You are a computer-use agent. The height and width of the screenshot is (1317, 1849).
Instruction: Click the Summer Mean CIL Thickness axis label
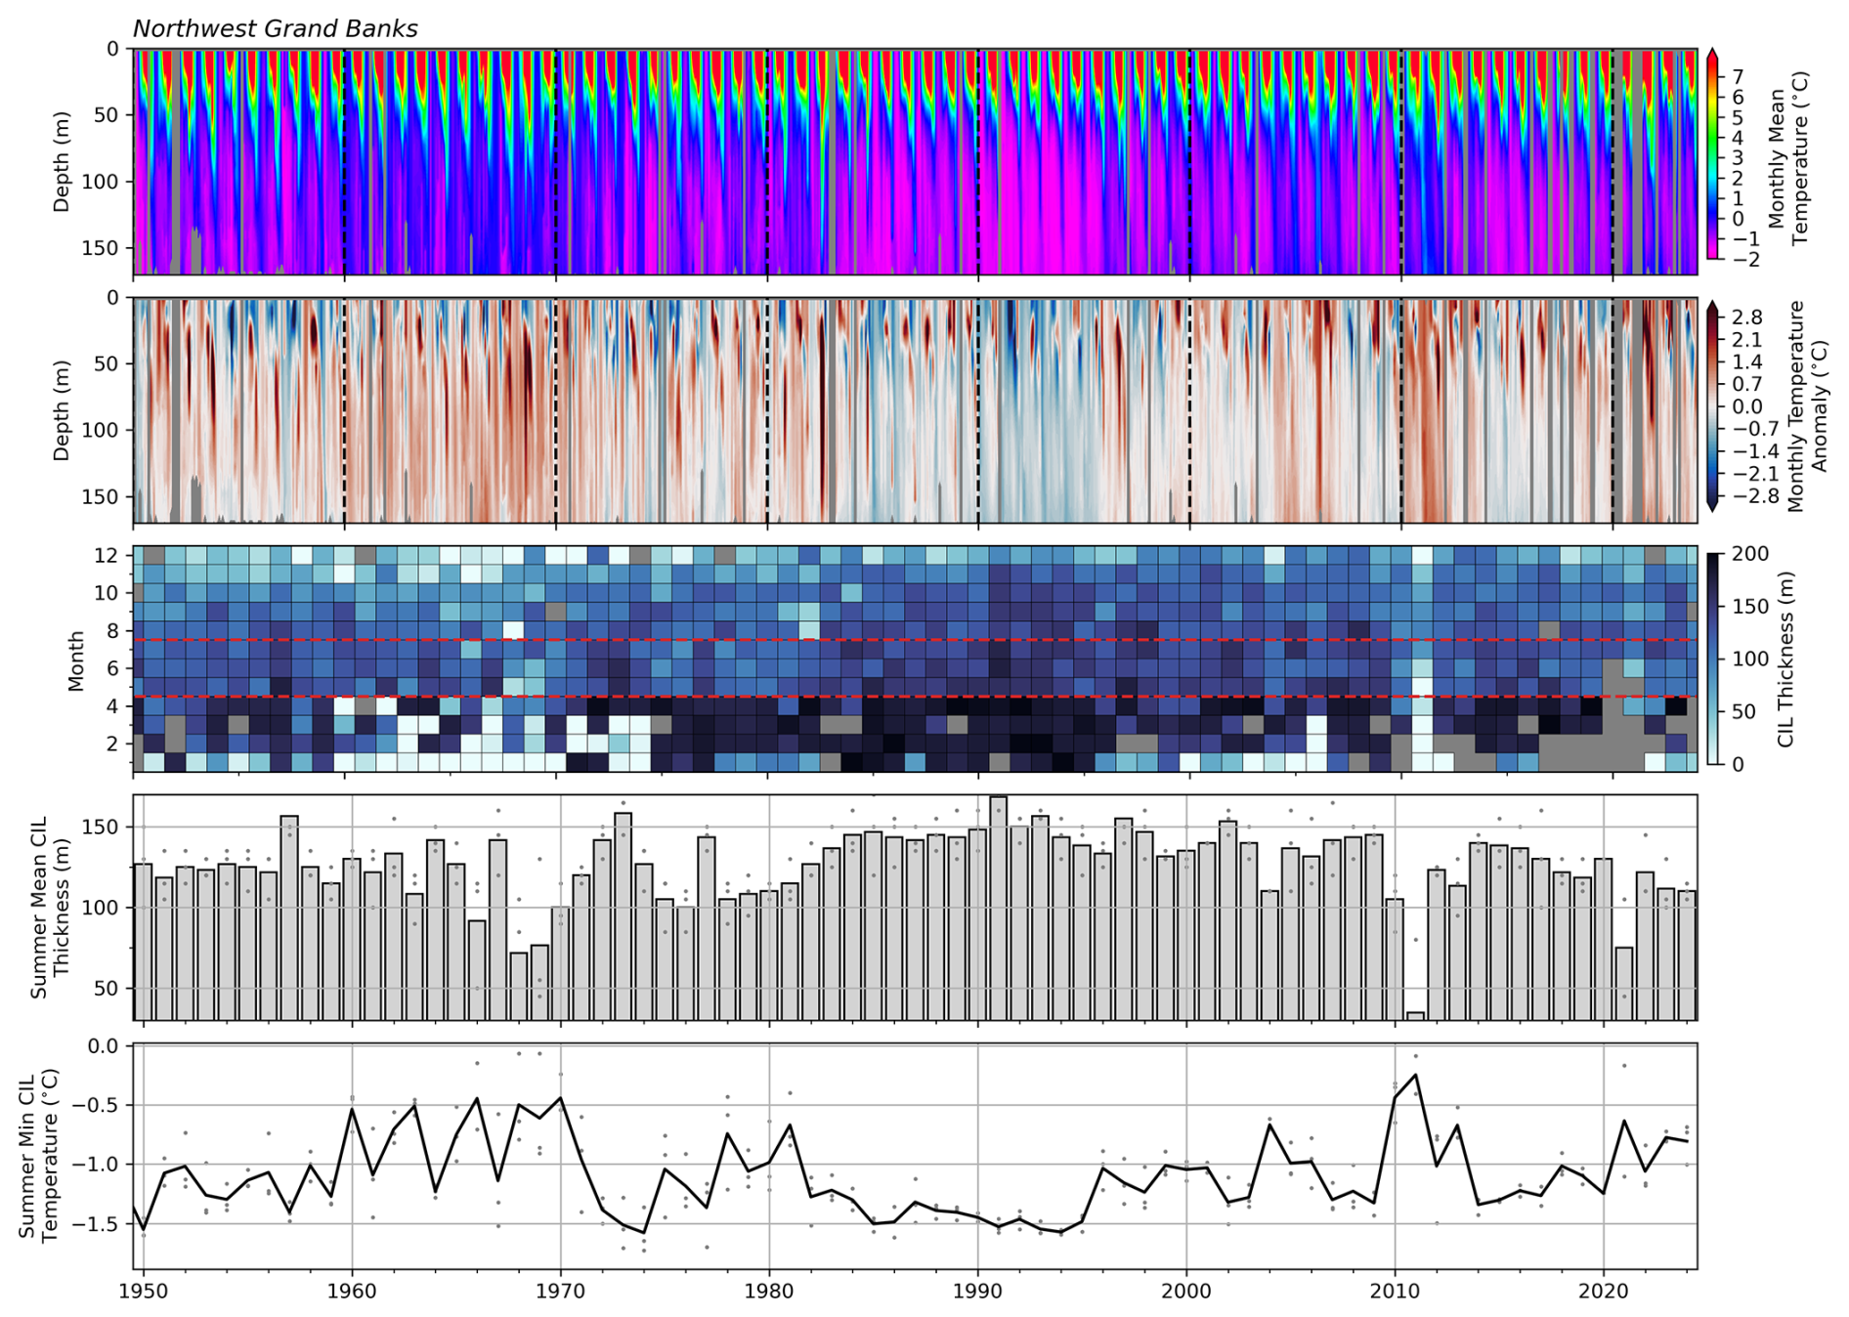click(x=51, y=907)
